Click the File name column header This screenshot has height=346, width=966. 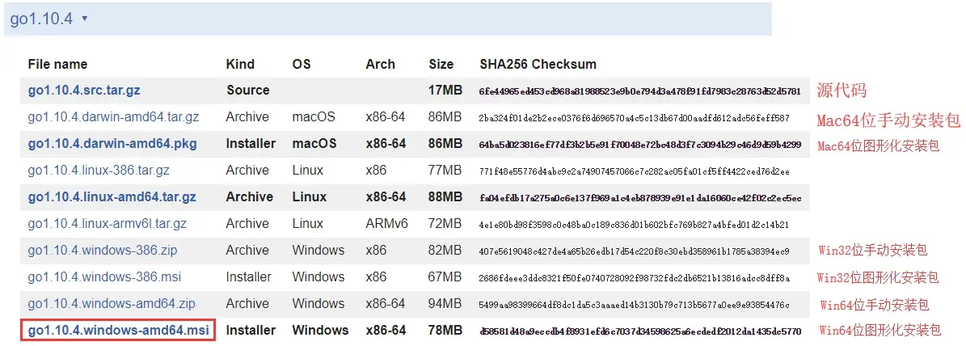tap(57, 64)
